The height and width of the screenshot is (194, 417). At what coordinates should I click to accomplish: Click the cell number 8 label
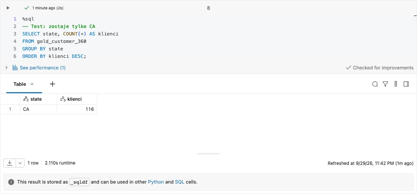click(208, 8)
